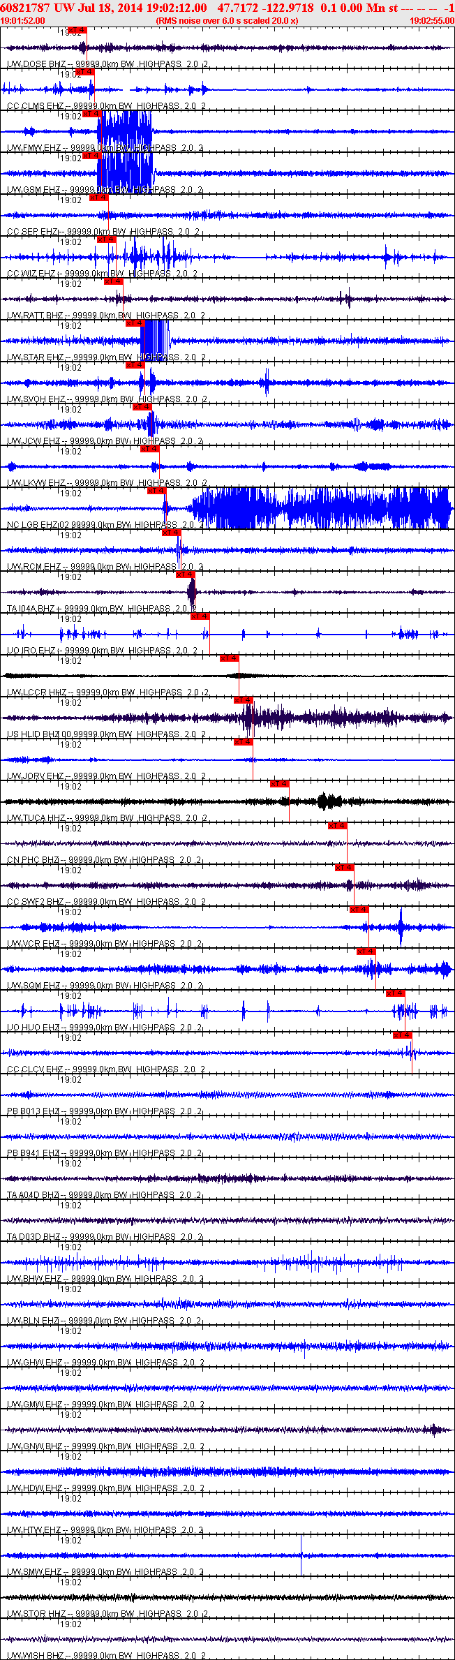Screen dimensions: 455x1660
Task: Click the UW.GSM EHZ station label
Action: pyautogui.click(x=33, y=190)
